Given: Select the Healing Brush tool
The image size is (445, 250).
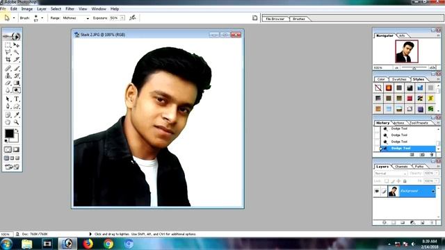Looking at the screenshot, I should (x=8, y=68).
